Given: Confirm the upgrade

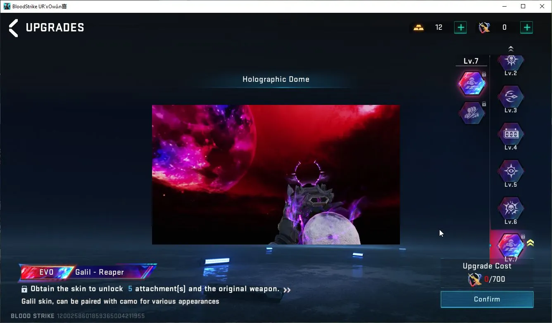Looking at the screenshot, I should click(x=487, y=299).
